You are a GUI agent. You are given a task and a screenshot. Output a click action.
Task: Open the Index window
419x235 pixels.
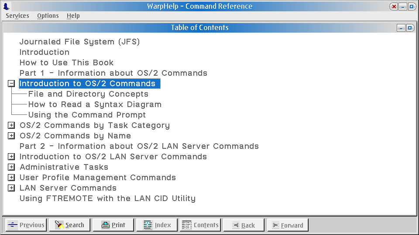pos(157,225)
